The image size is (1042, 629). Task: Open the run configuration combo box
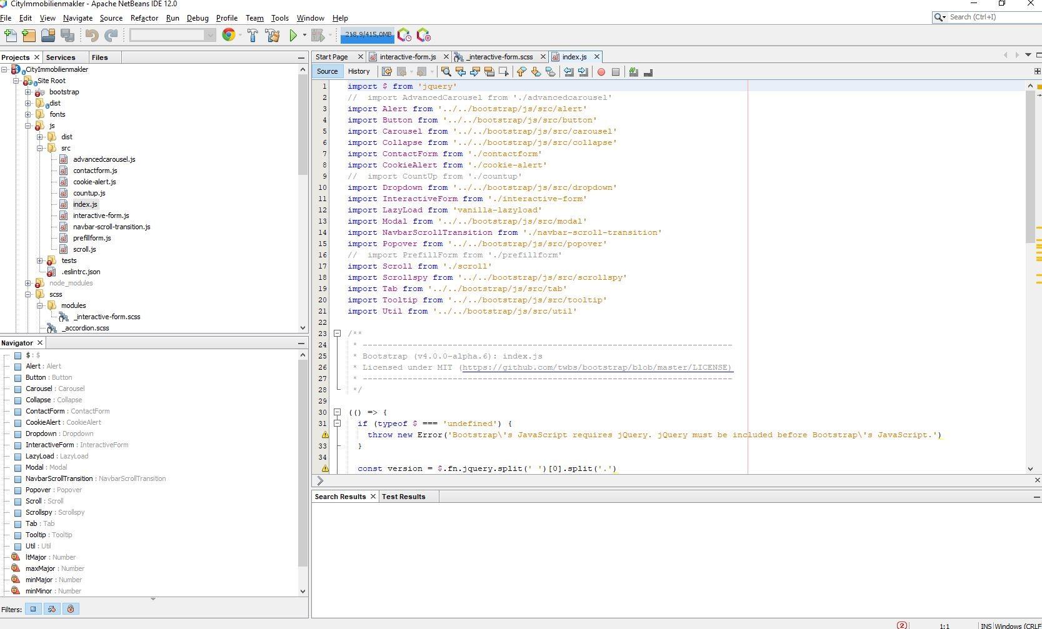pyautogui.click(x=173, y=36)
